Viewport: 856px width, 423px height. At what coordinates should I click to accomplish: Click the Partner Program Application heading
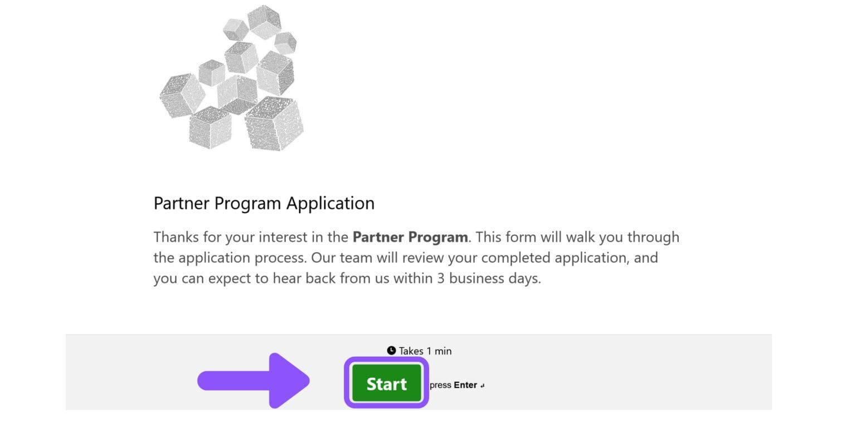pos(263,203)
